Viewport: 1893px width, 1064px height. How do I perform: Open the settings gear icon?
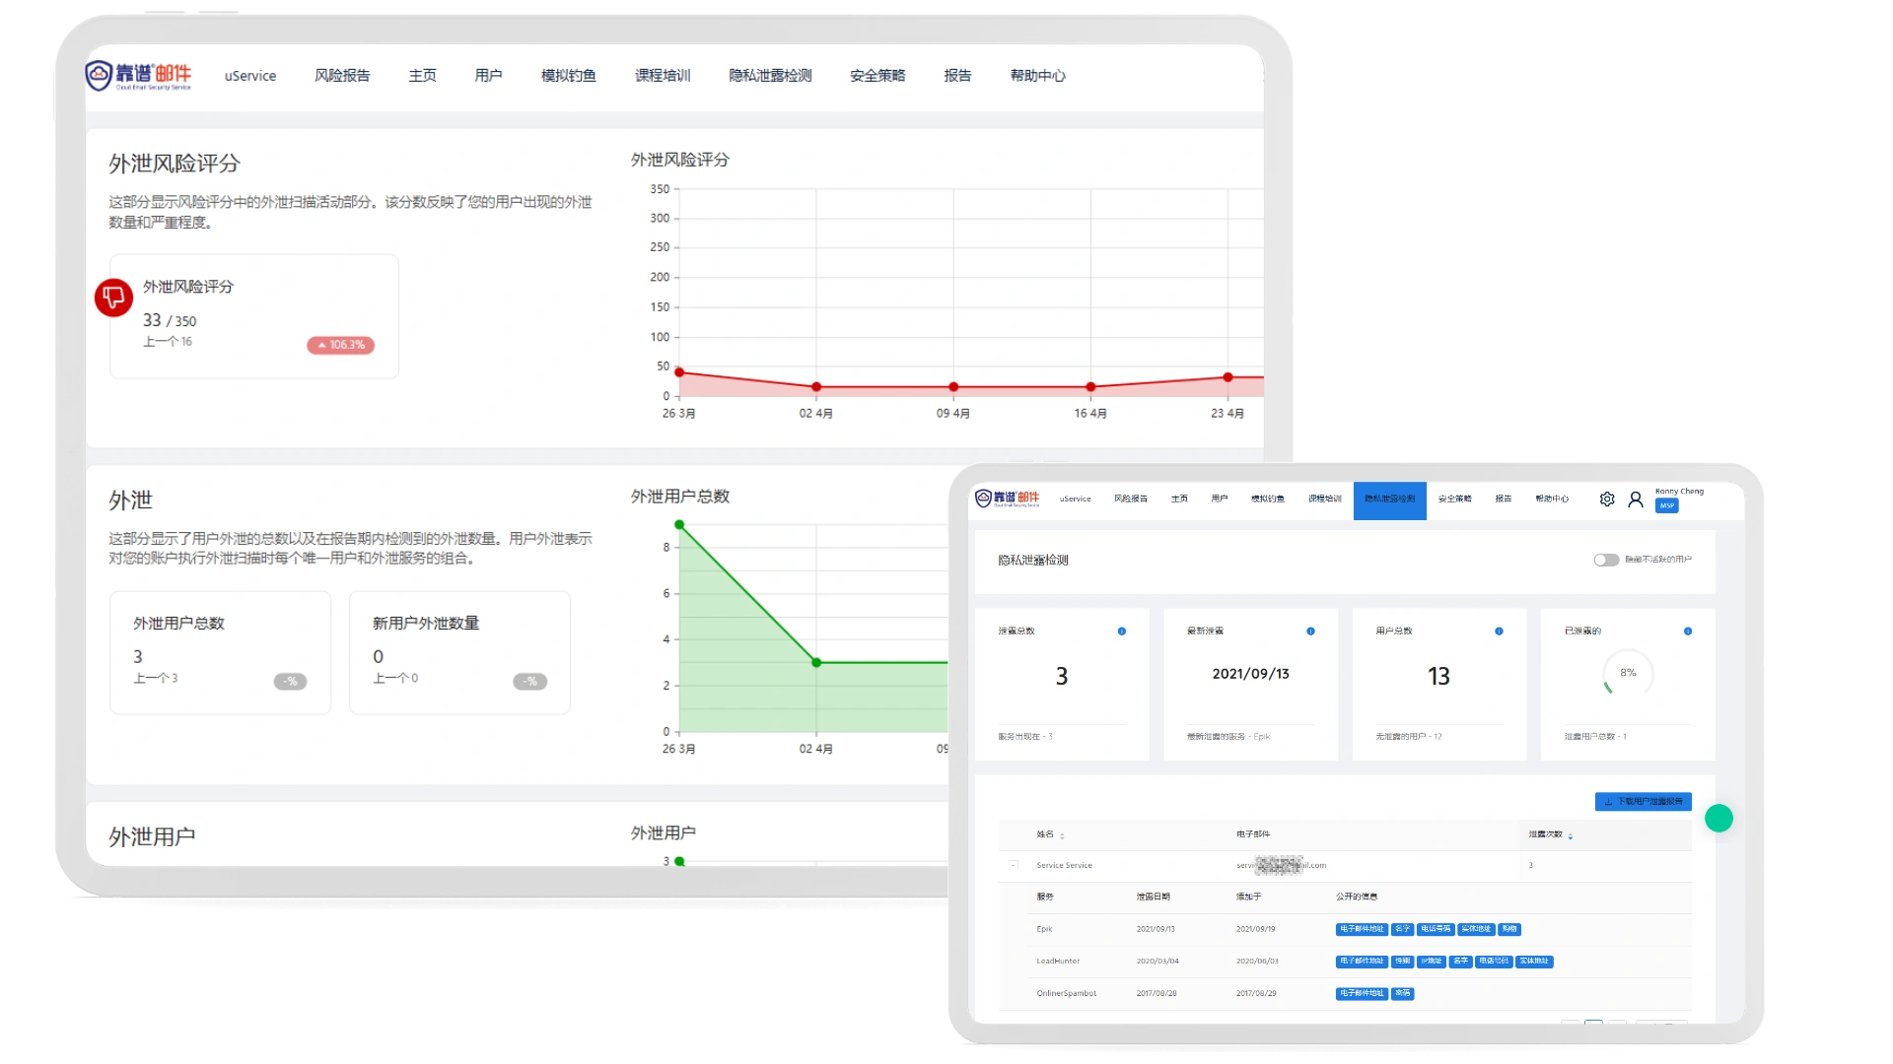[x=1607, y=499]
